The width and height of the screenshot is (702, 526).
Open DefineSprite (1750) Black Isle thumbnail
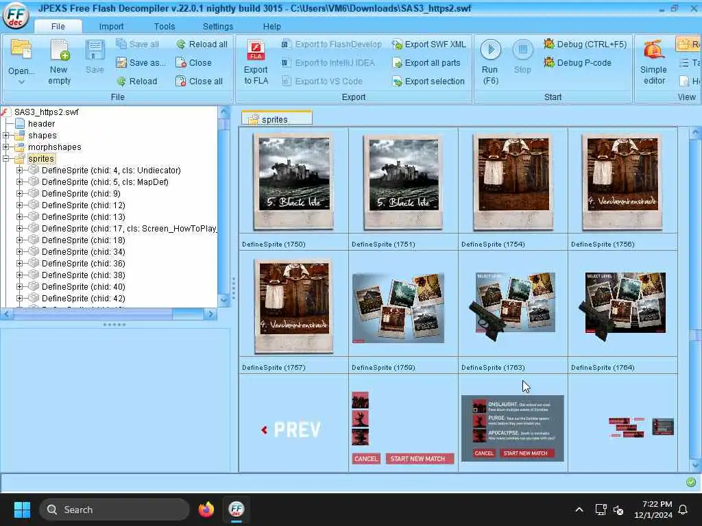tap(293, 181)
